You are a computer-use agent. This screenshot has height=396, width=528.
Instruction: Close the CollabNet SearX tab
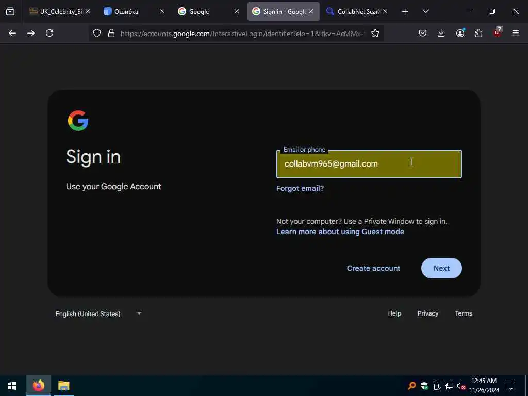pos(385,11)
